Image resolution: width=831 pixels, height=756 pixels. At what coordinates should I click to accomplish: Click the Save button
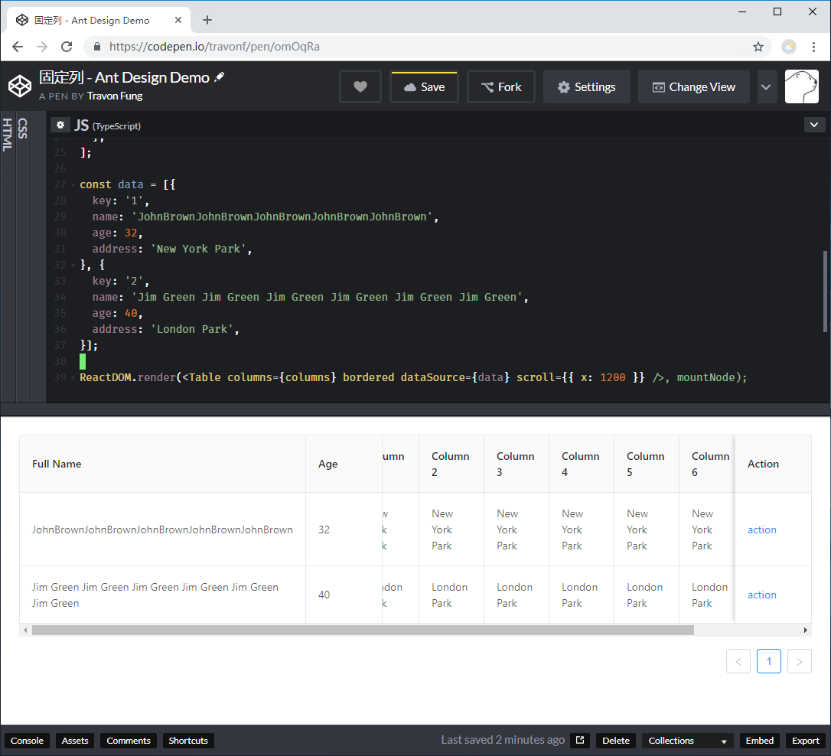424,86
